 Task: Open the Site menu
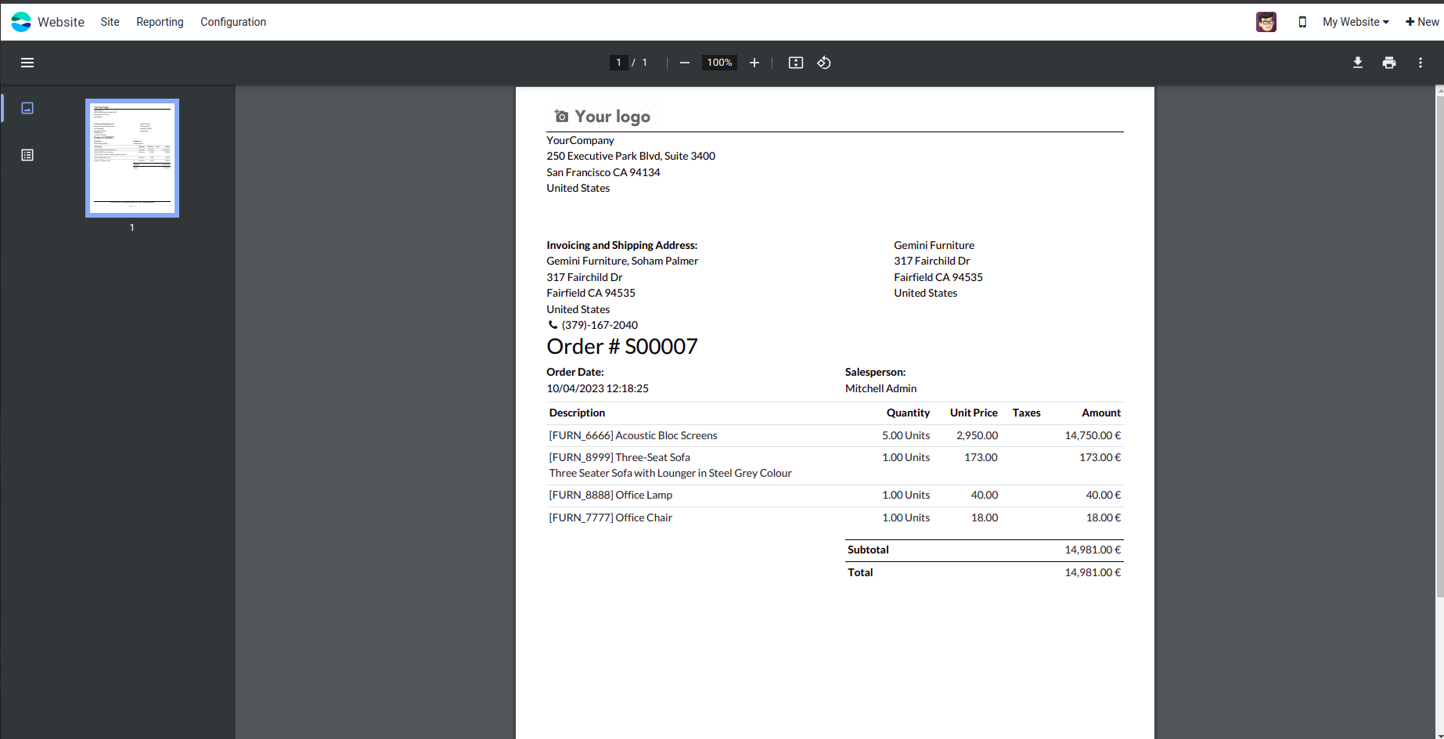[110, 22]
